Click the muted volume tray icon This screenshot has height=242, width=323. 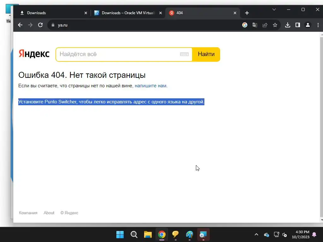click(285, 234)
